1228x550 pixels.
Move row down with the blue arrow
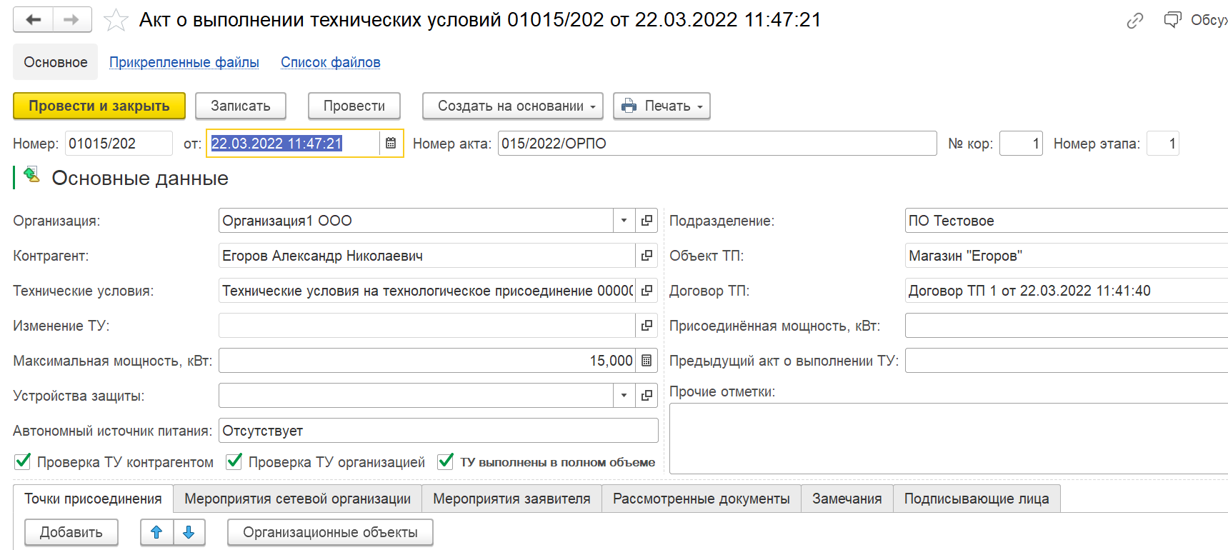click(189, 532)
